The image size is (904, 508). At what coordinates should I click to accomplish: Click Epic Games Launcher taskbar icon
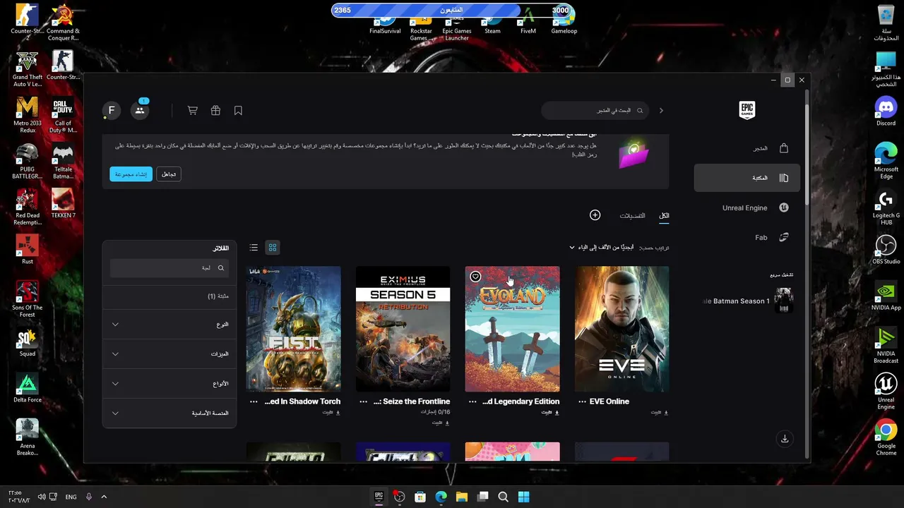click(x=379, y=497)
